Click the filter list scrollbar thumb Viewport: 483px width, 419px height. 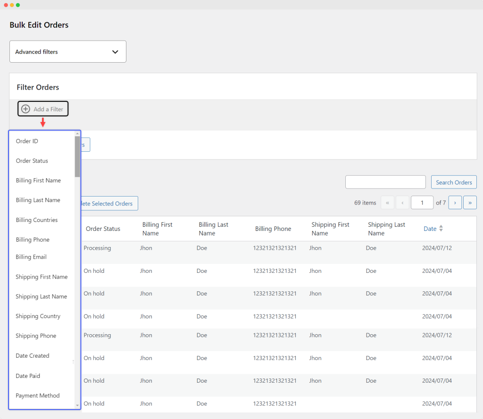[x=77, y=156]
